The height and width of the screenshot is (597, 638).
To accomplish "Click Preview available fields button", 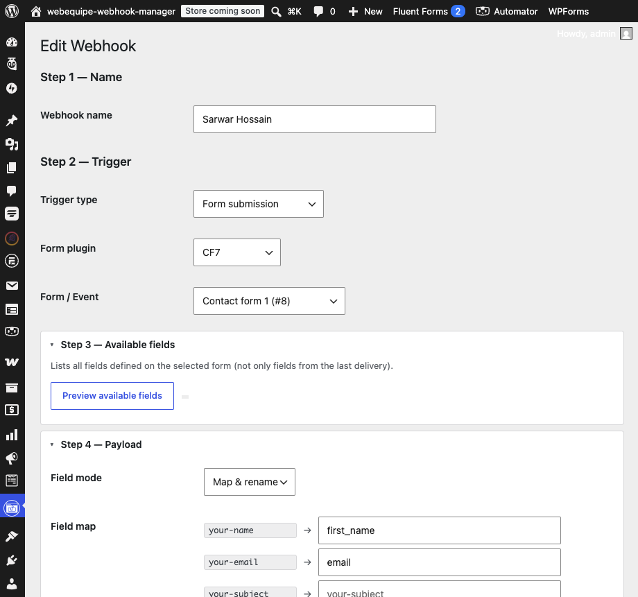I will pos(112,395).
